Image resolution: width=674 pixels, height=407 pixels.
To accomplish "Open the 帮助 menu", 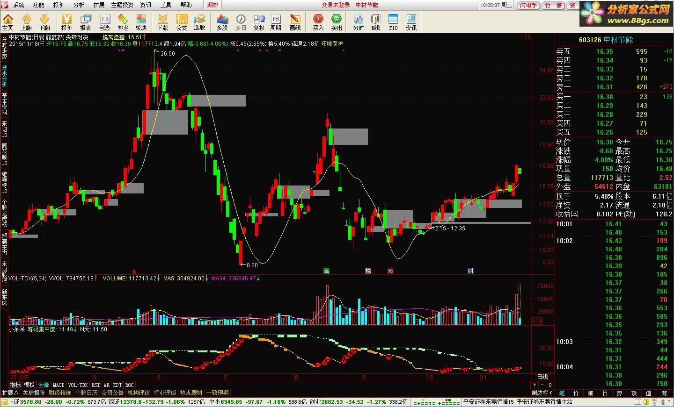I will (x=186, y=5).
